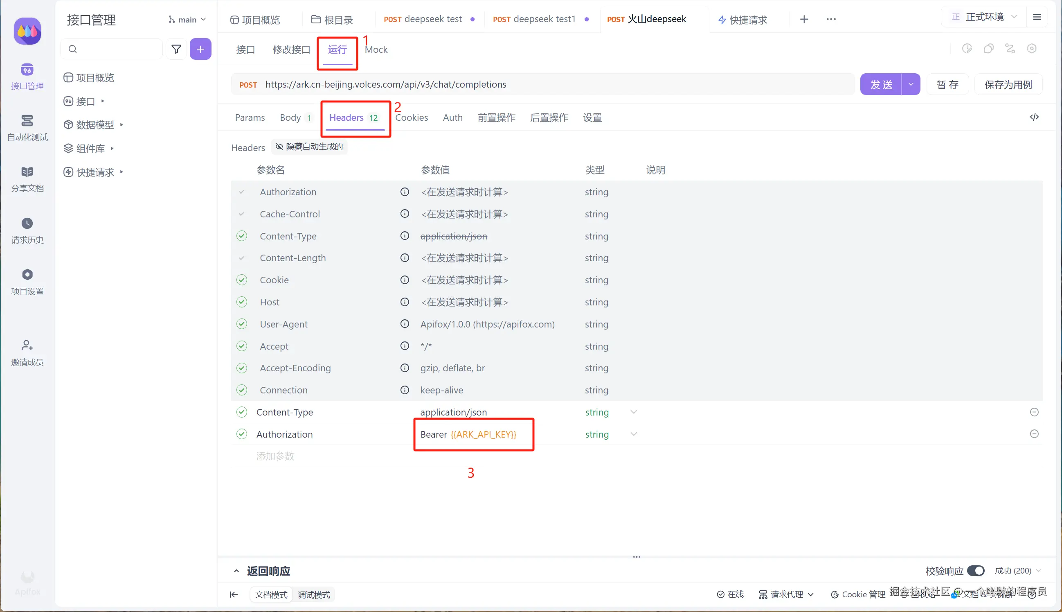Open the main branch selector
The width and height of the screenshot is (1062, 612).
[x=187, y=20]
